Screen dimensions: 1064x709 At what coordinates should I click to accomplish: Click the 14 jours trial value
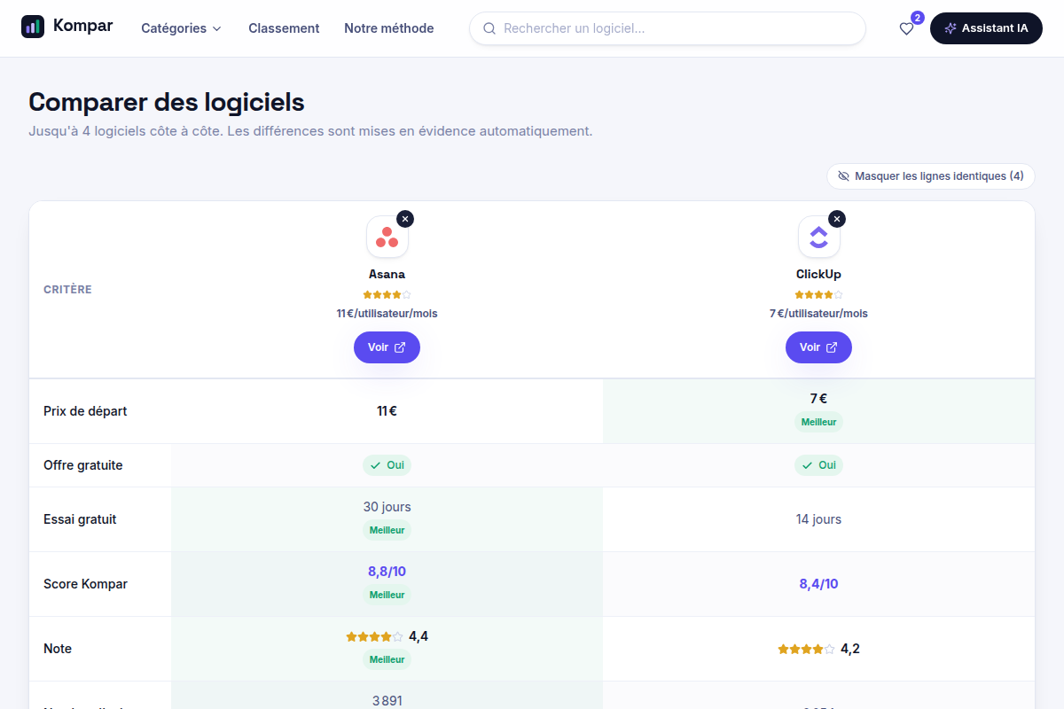coord(818,519)
